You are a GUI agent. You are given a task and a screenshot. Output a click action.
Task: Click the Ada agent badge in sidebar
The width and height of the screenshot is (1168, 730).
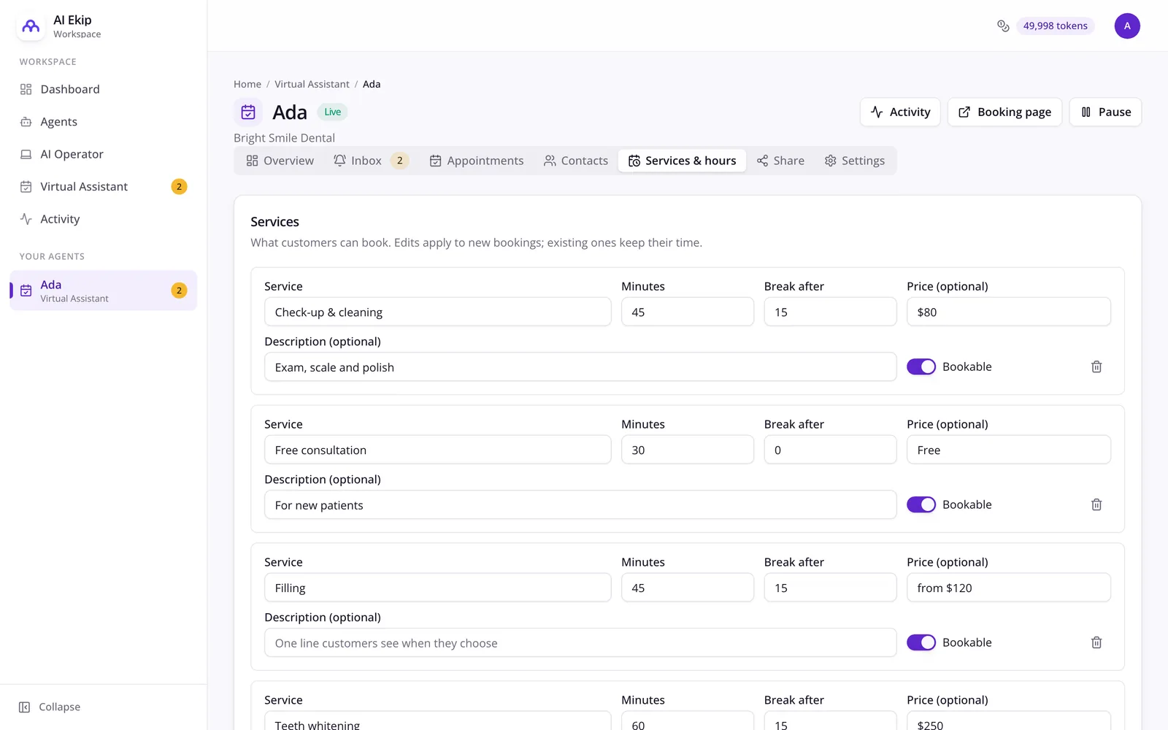pyautogui.click(x=179, y=291)
